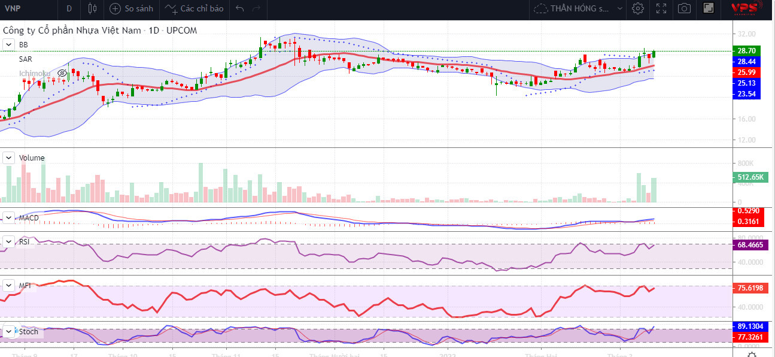Screen dimensions: 775x357
Task: Click the 800K volume axis label
Action: 745,163
